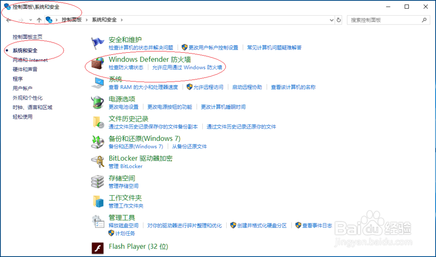Viewport: 436px width, 257px height.
Task: Click the shield icon beside 允许远程访问
Action: click(x=189, y=87)
